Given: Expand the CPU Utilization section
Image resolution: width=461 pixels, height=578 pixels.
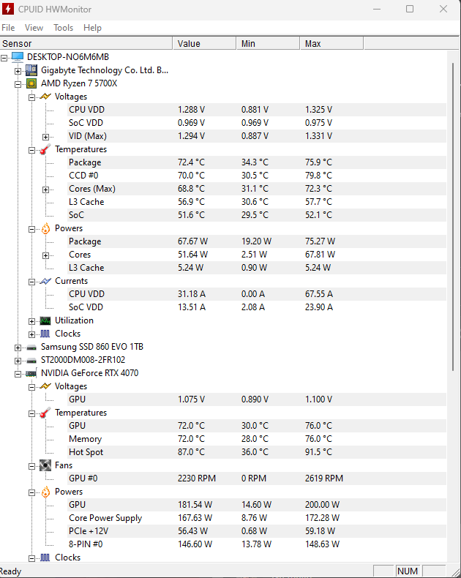Looking at the screenshot, I should pos(32,321).
